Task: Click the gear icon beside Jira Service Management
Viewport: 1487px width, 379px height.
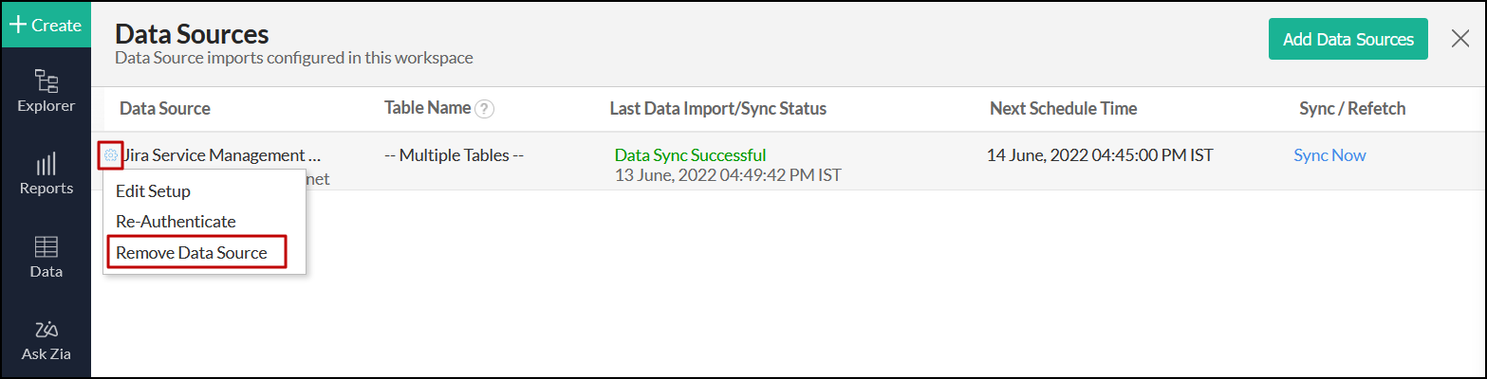Action: [111, 155]
